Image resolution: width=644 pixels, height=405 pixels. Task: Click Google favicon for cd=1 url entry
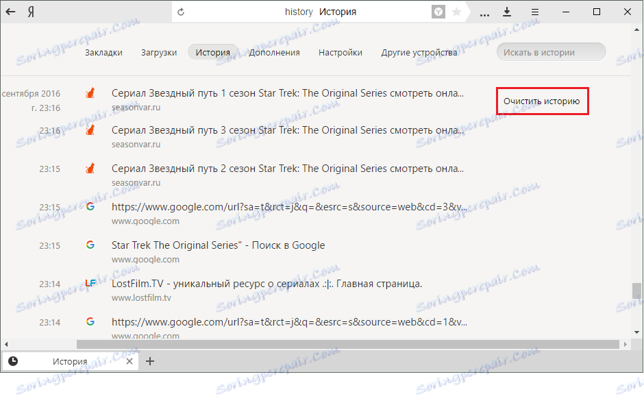point(90,321)
